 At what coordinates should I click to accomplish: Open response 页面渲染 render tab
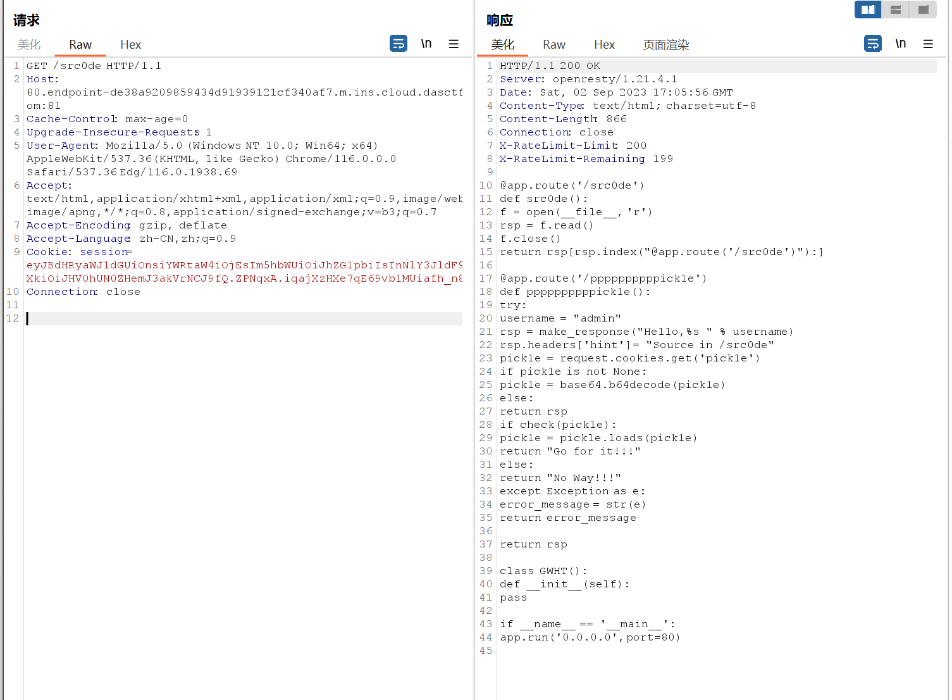pos(666,44)
